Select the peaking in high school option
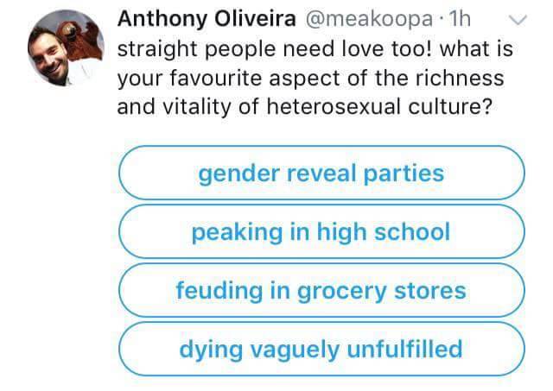 pos(321,232)
